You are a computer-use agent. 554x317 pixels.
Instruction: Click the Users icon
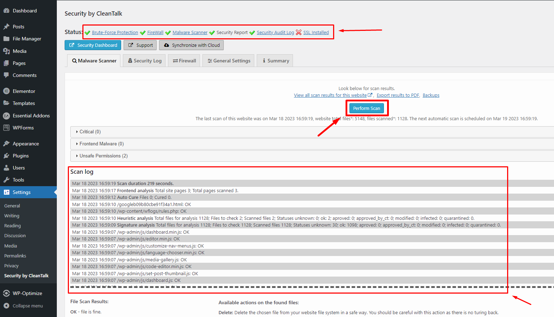click(6, 168)
